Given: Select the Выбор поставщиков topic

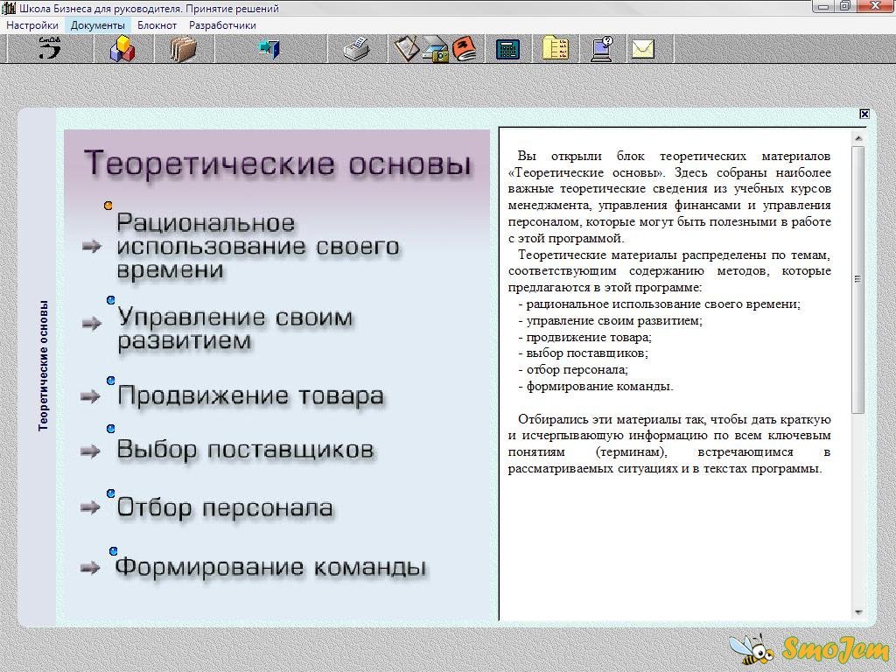Looking at the screenshot, I should [x=245, y=451].
